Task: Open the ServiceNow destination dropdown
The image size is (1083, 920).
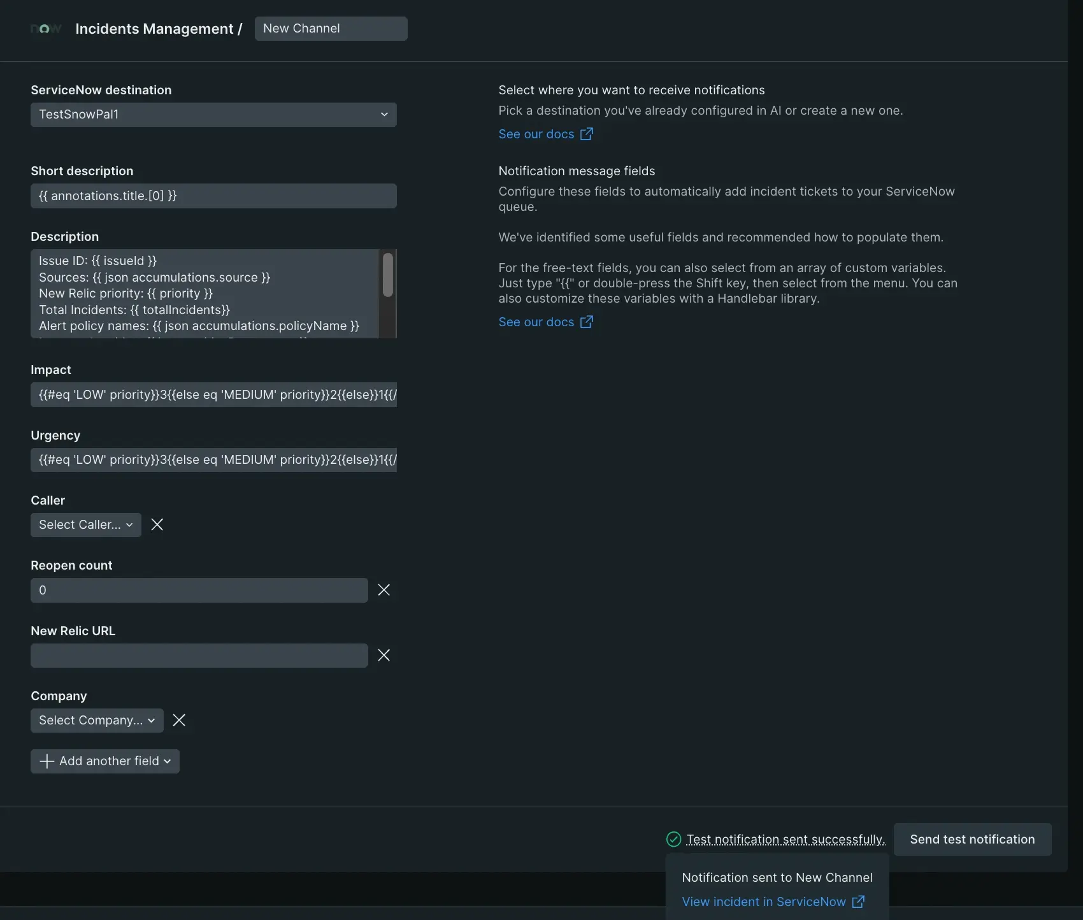Action: (213, 115)
